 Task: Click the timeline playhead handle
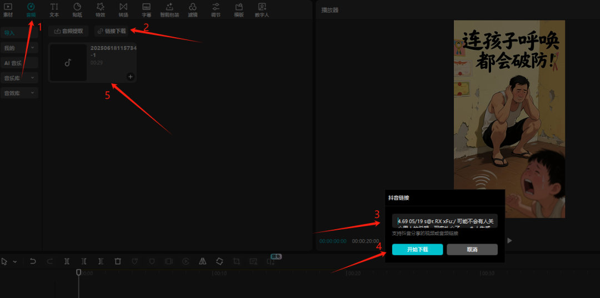pos(78,272)
